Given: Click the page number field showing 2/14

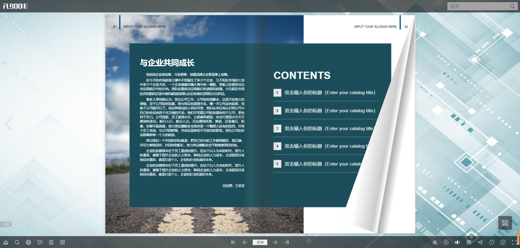Looking at the screenshot, I should pos(260,242).
